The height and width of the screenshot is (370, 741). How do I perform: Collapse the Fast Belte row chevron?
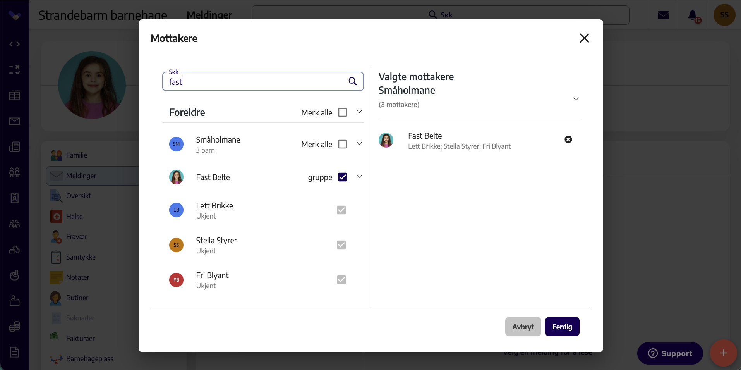click(x=359, y=176)
